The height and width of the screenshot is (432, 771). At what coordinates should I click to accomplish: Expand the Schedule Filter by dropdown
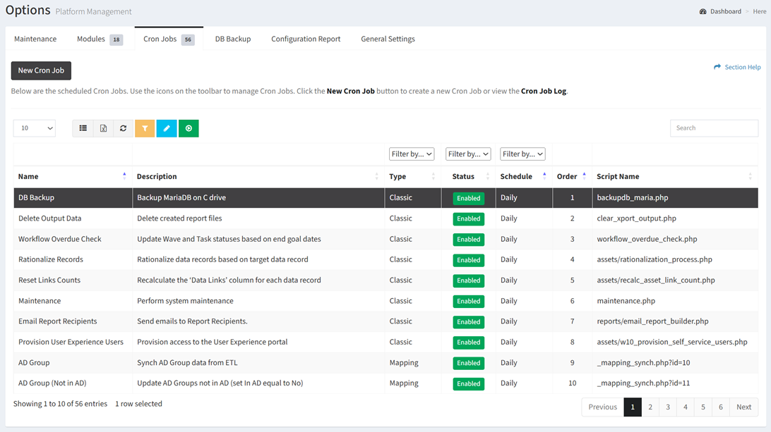point(522,154)
